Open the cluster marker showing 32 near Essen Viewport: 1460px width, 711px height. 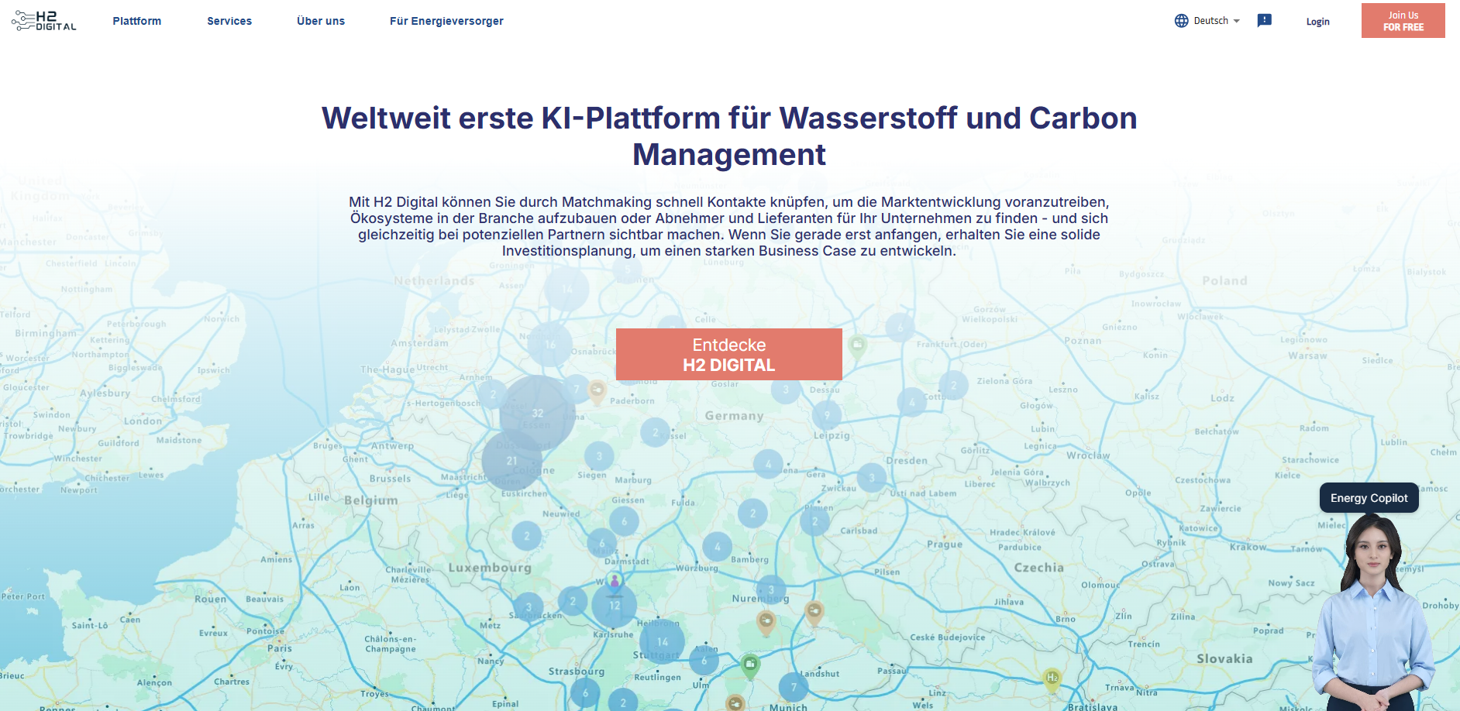[x=537, y=413]
